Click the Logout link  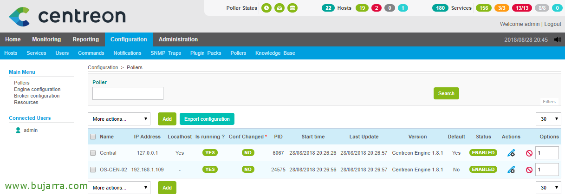click(552, 24)
